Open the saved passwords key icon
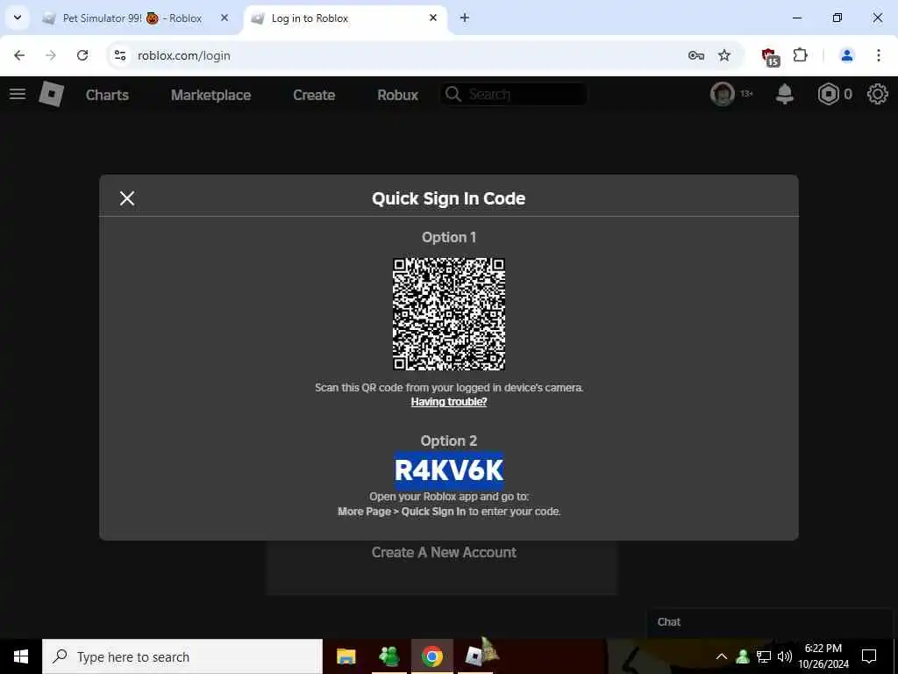 pyautogui.click(x=695, y=55)
